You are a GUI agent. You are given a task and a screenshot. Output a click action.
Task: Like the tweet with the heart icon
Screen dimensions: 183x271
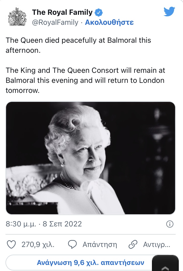pyautogui.click(x=11, y=245)
